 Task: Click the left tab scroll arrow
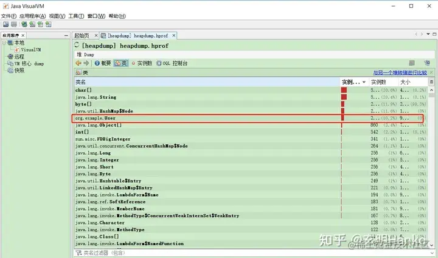coord(416,34)
